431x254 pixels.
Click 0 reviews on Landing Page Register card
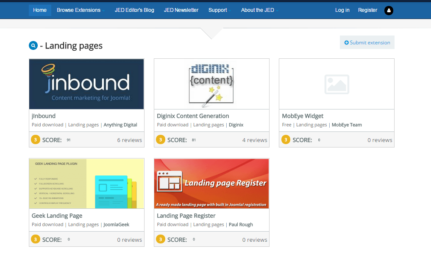tap(255, 240)
